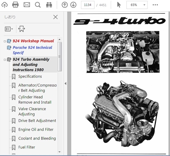The image size is (170, 156).
Task: Go to previous page up arrow
Action: [65, 5]
